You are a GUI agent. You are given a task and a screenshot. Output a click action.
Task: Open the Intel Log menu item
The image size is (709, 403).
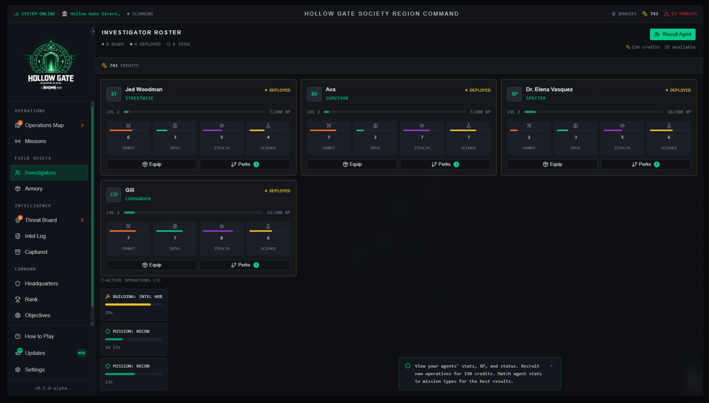click(x=35, y=236)
